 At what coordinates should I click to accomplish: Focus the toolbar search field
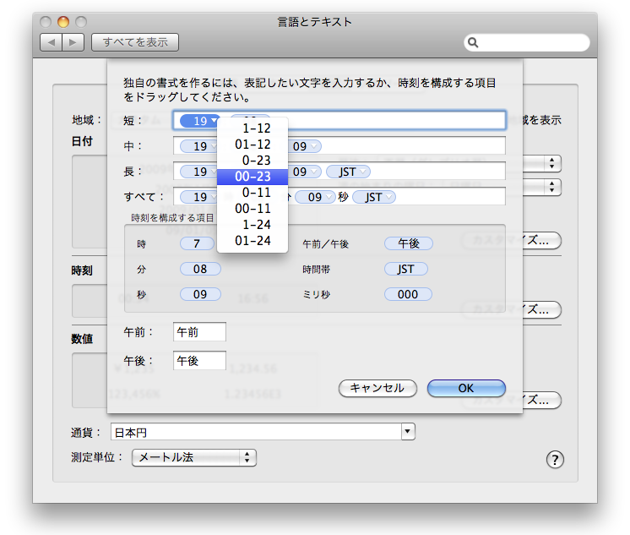(x=527, y=42)
